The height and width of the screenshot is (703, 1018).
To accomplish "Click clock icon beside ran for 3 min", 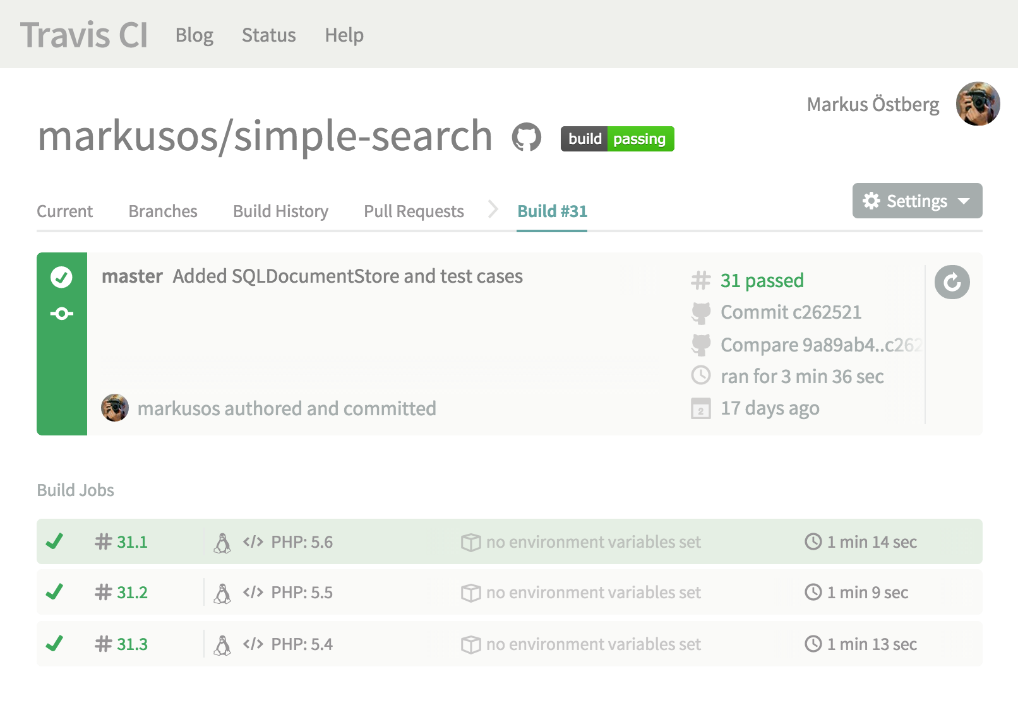I will 701,375.
